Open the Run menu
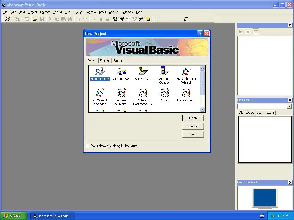Image resolution: width=294 pixels, height=220 pixels. click(x=67, y=12)
